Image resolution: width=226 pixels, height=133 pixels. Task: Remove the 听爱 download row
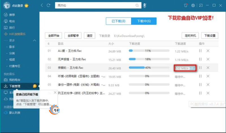click(208, 76)
